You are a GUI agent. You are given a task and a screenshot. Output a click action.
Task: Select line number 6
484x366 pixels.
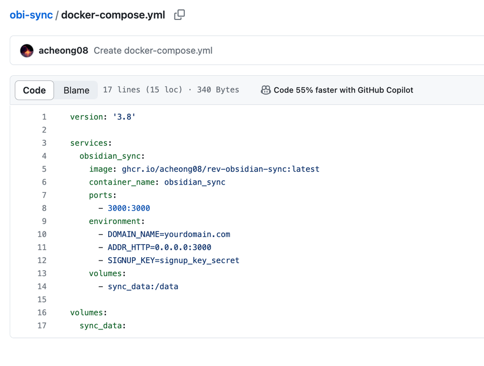point(44,182)
